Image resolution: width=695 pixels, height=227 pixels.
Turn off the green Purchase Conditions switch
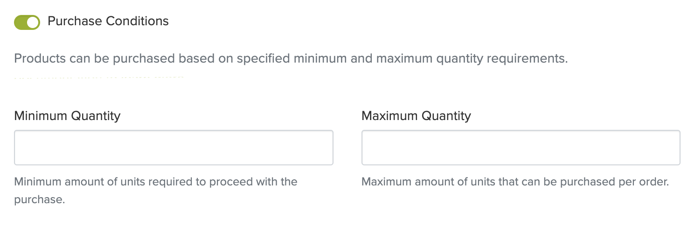pyautogui.click(x=27, y=22)
